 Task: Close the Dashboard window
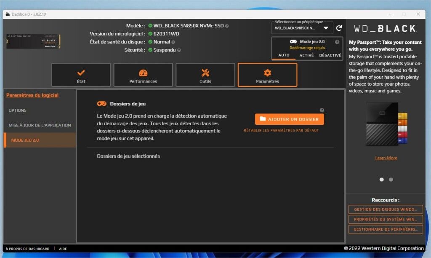click(418, 14)
